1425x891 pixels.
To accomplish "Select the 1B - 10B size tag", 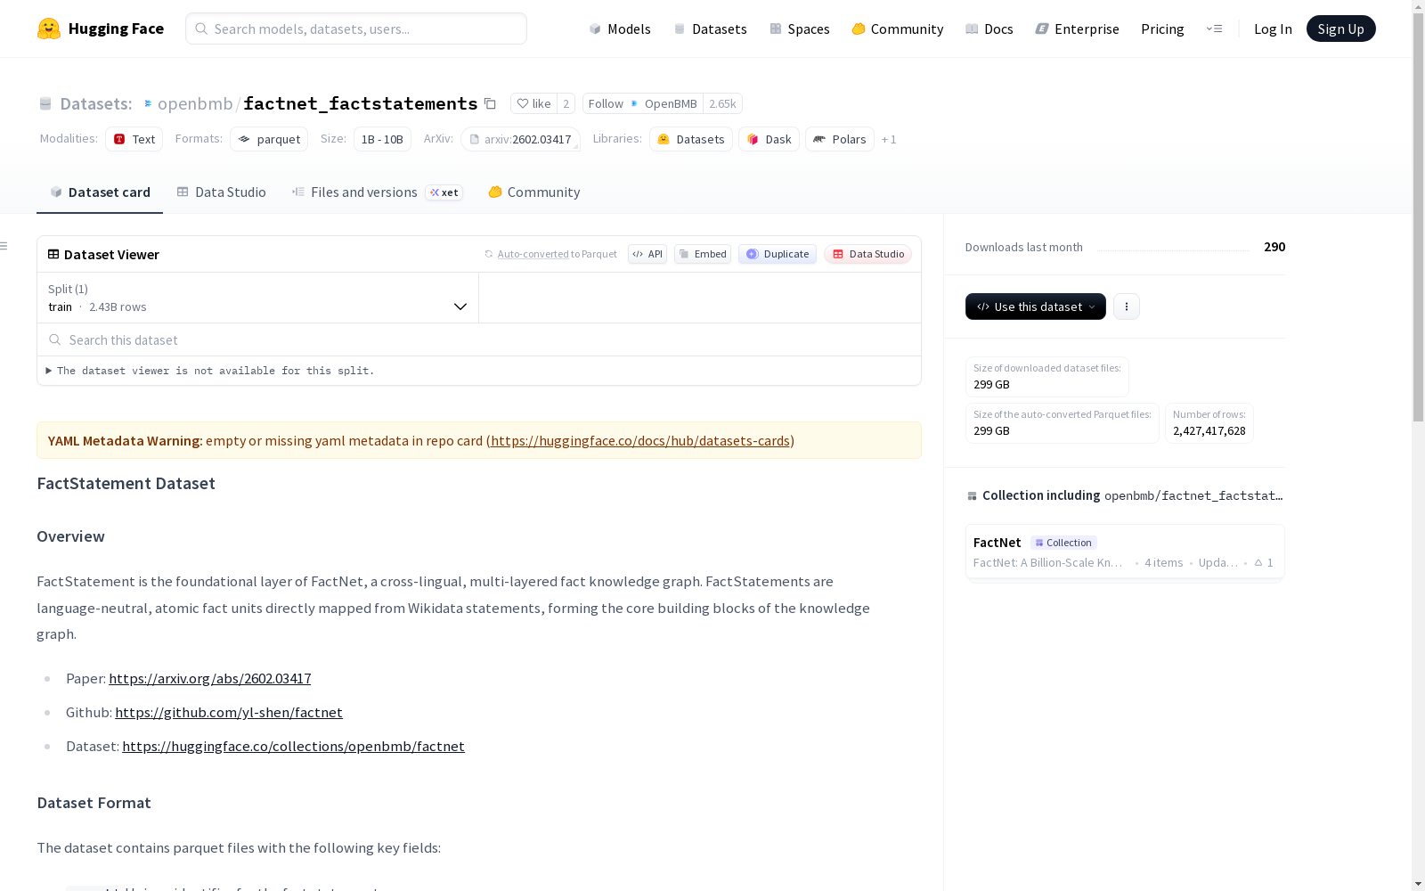I will point(382,139).
